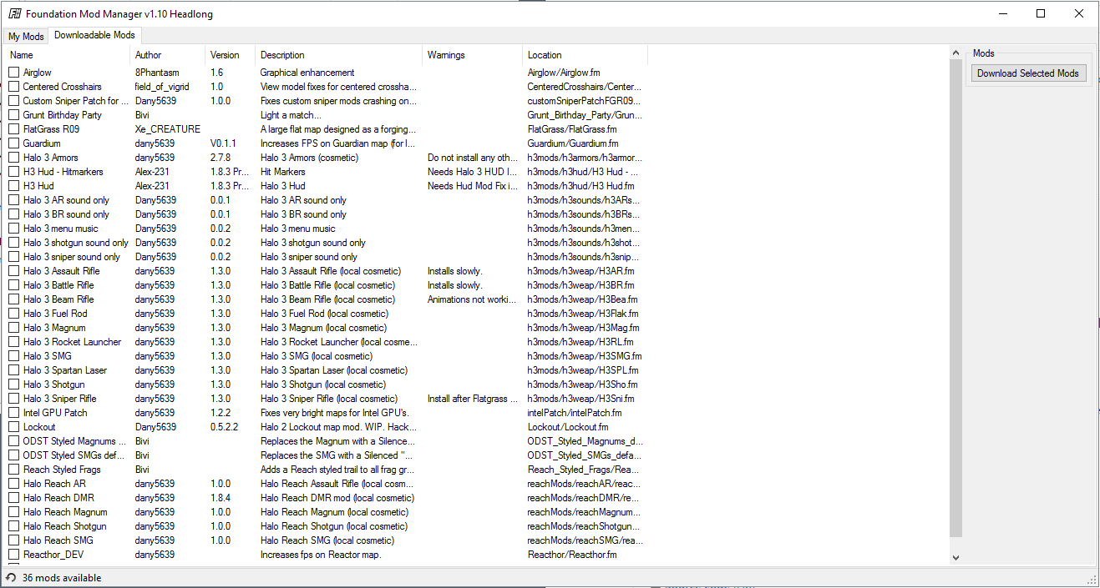
Task: Click location Lockout/Lockout.fm
Action: tap(568, 427)
